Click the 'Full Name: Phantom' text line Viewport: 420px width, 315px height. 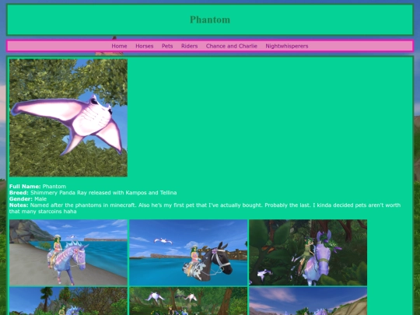coord(37,187)
